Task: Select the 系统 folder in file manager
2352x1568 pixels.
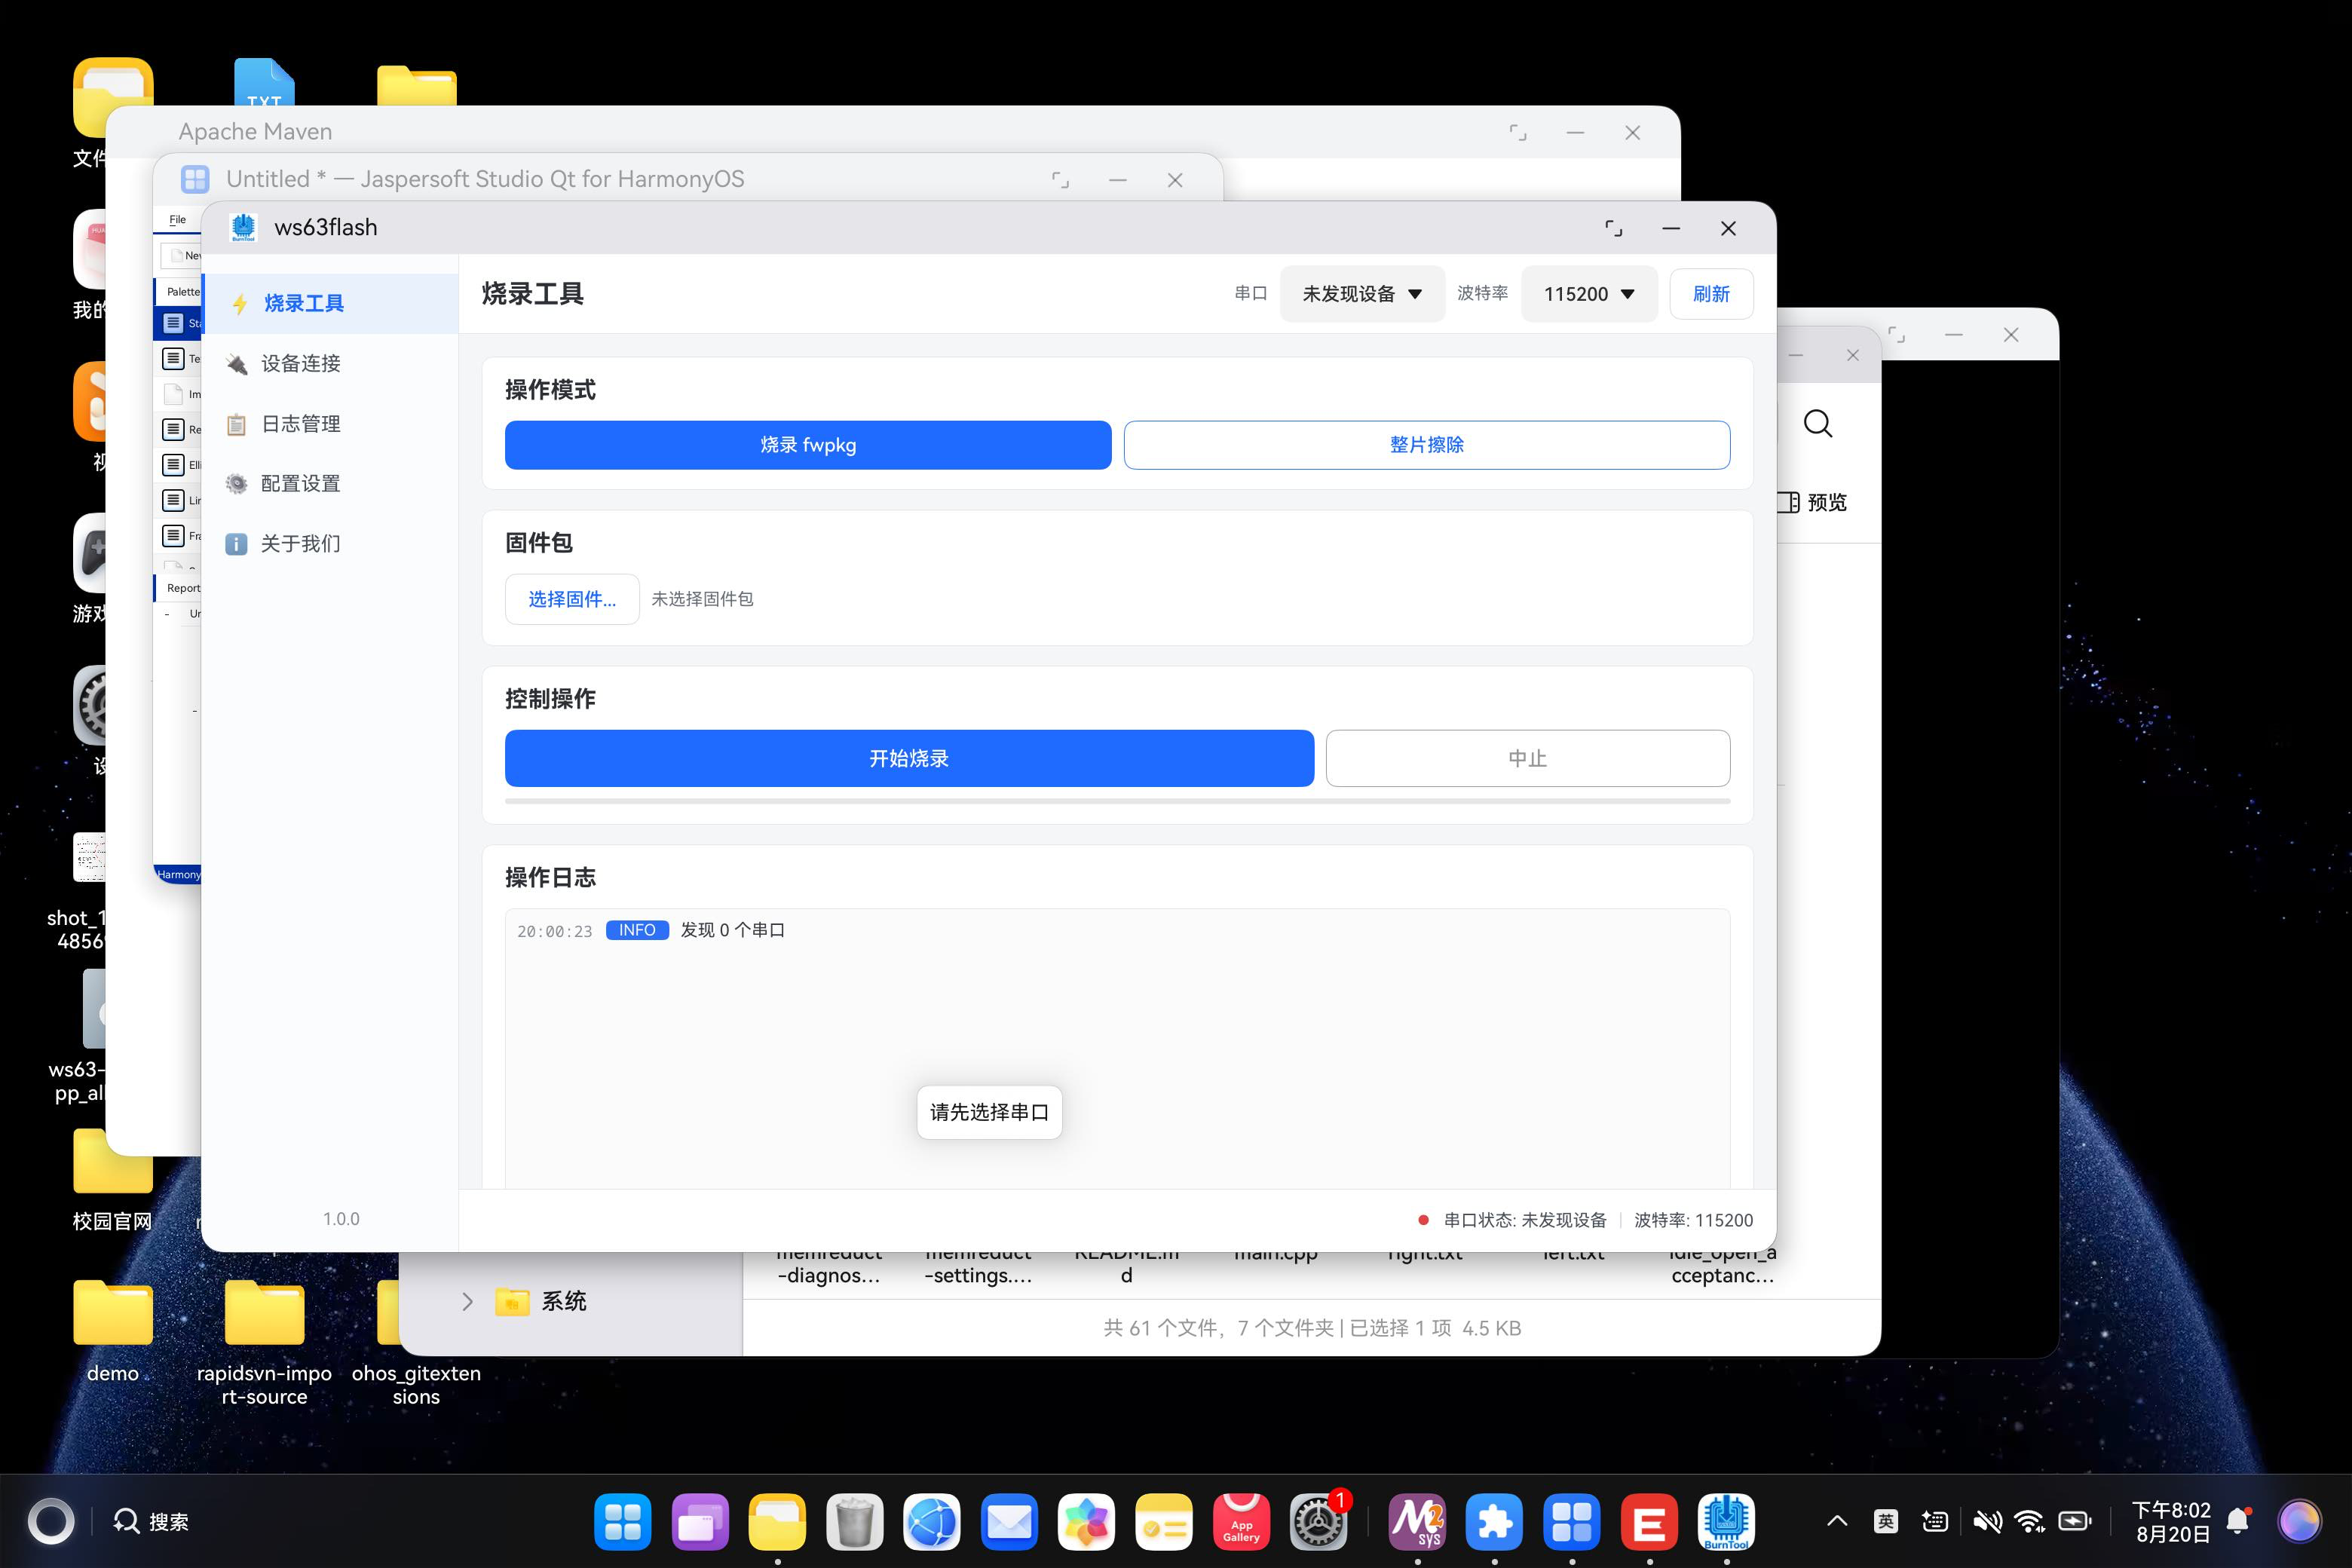Action: click(540, 1301)
